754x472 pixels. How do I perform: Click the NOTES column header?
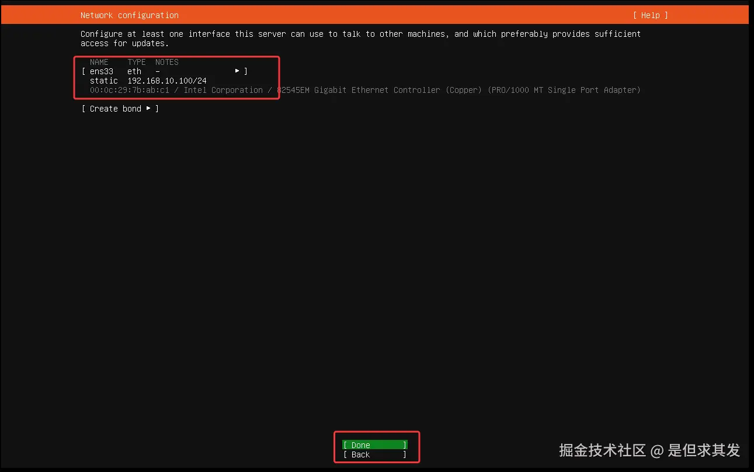coord(166,61)
